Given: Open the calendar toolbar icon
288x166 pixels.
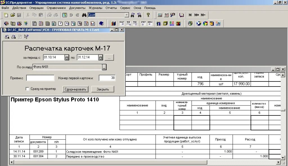Looking at the screenshot, I should point(166,15).
